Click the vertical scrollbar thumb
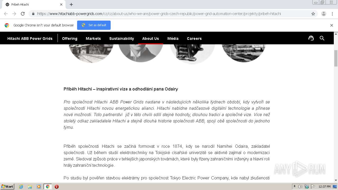338x190 pixels. click(336, 58)
